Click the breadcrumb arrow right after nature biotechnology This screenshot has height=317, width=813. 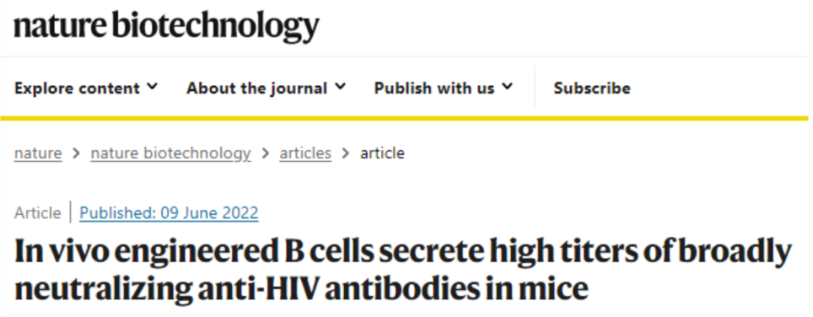click(266, 154)
